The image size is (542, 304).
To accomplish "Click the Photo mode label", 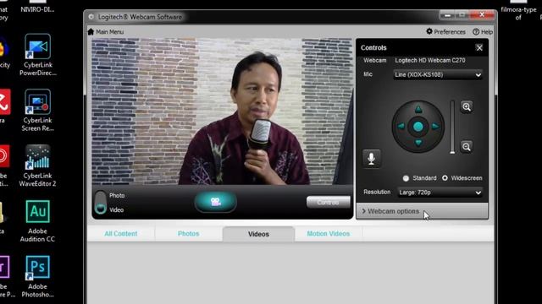I will pos(117,195).
